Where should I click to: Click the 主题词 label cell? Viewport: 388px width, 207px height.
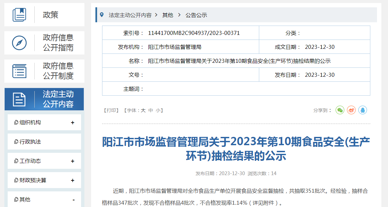click(x=133, y=89)
